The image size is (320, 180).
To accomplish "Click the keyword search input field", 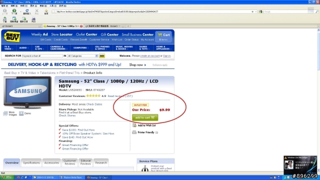I will coord(42,56).
